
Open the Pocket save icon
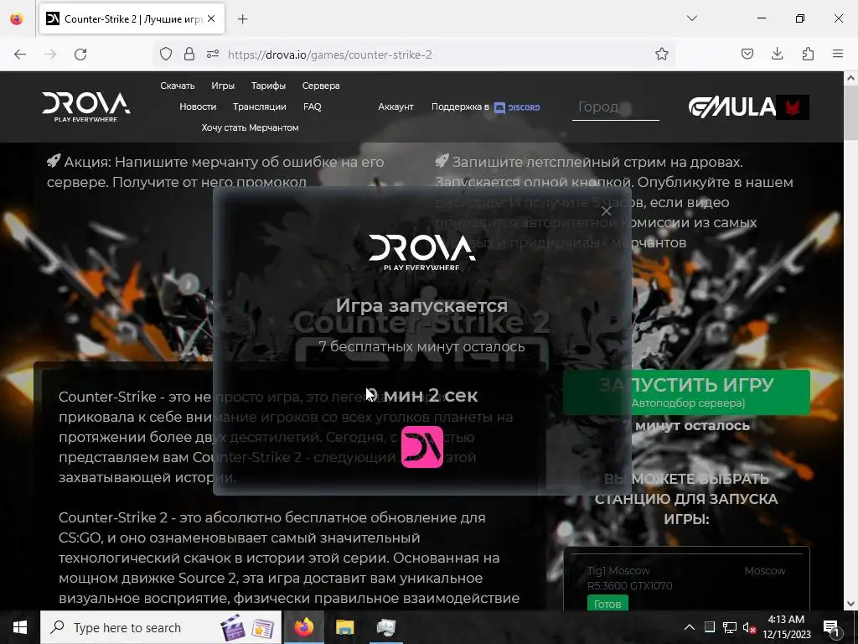[747, 55]
